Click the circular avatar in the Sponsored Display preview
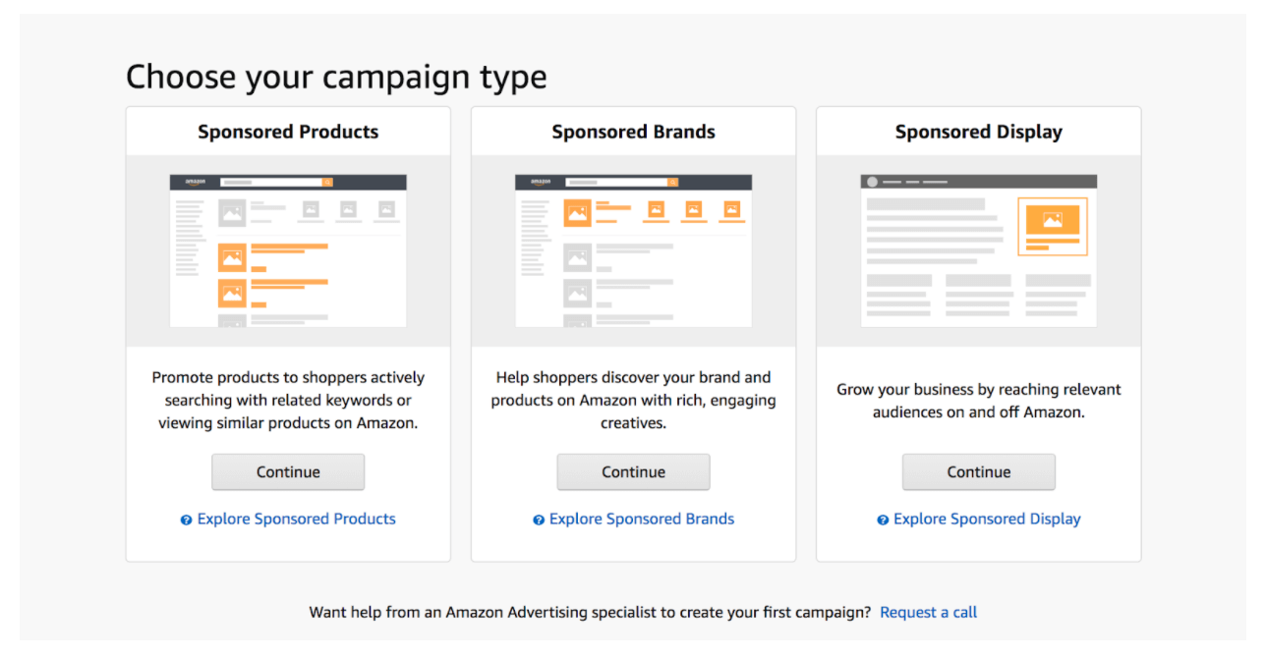This screenshot has height=660, width=1266. pos(873,180)
